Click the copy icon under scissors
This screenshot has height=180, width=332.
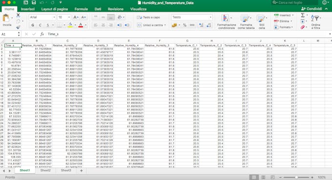(18, 21)
